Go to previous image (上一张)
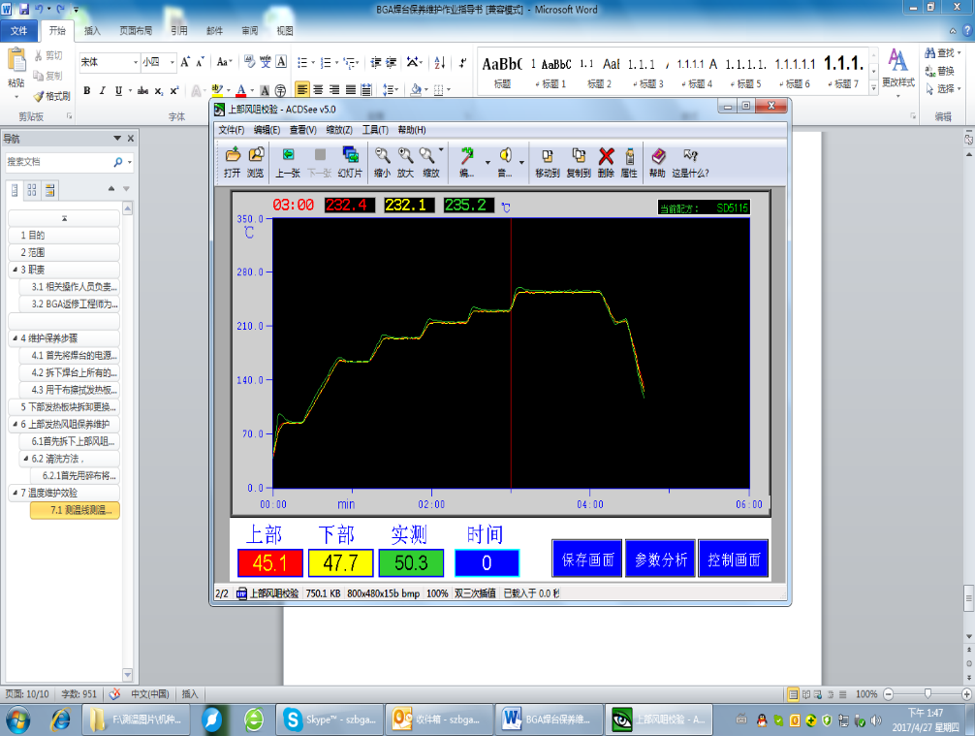The width and height of the screenshot is (975, 736). [x=288, y=155]
